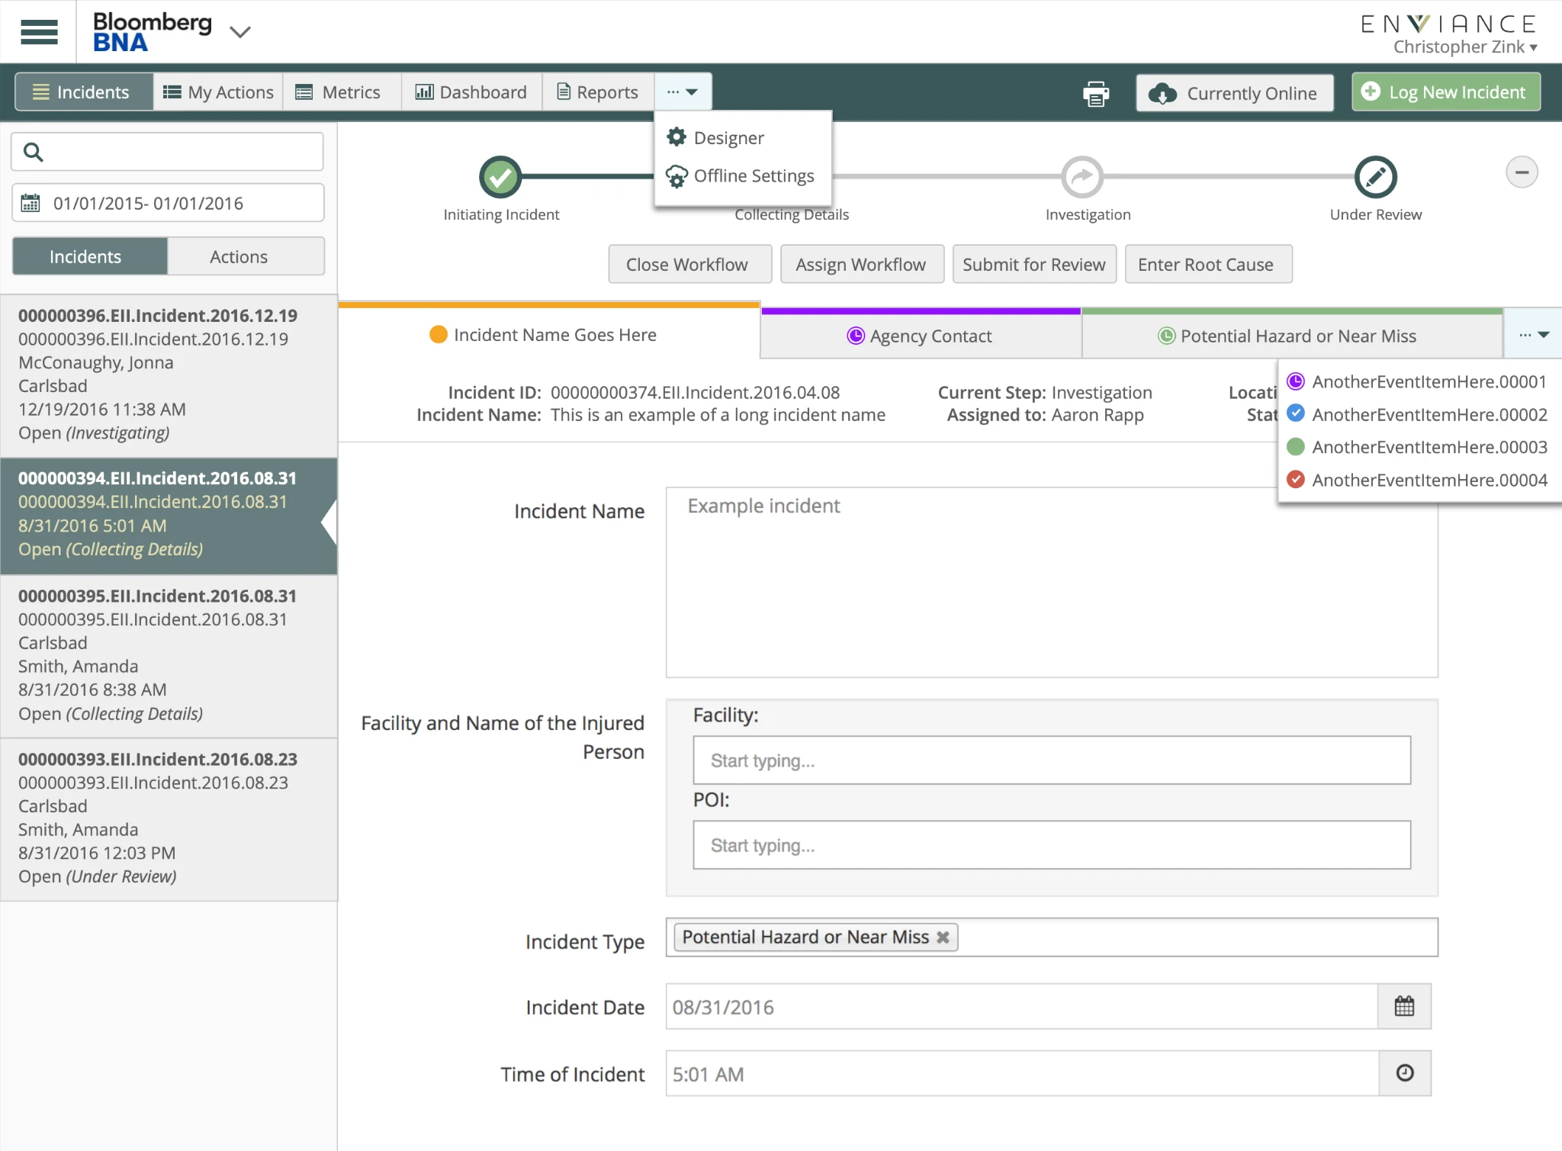1562x1151 pixels.
Task: Click the cloud gear icon beside Offline Settings
Action: coord(677,176)
